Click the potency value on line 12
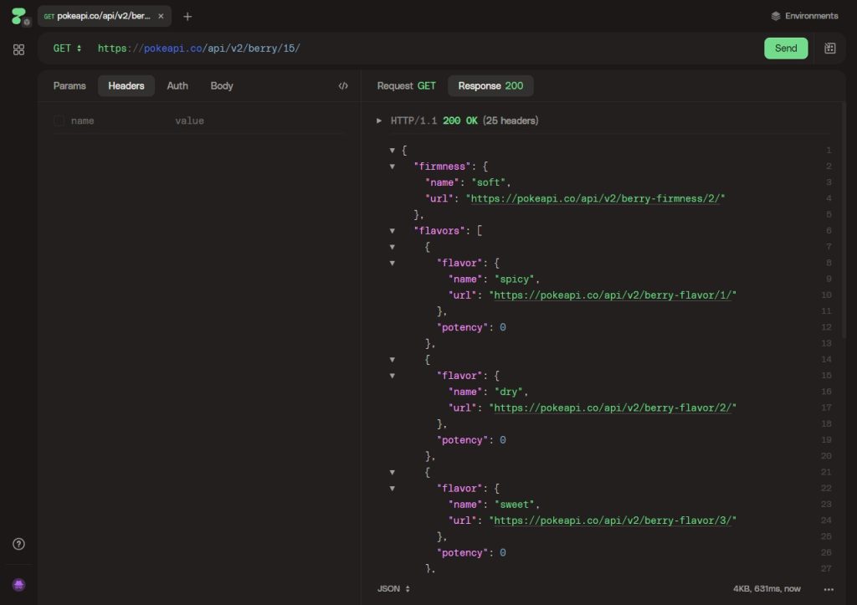Image resolution: width=857 pixels, height=605 pixels. 503,327
